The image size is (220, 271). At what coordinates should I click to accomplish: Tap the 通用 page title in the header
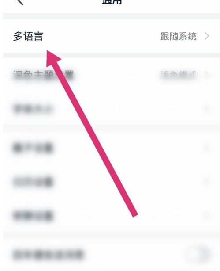[x=112, y=2]
